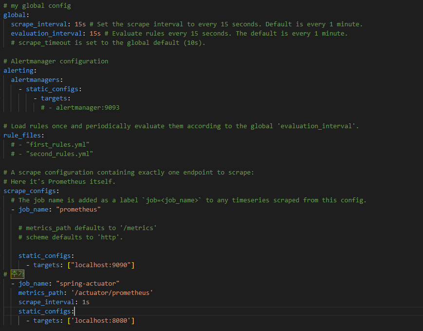Click the 'first_rules.yml' comment line

click(50, 145)
